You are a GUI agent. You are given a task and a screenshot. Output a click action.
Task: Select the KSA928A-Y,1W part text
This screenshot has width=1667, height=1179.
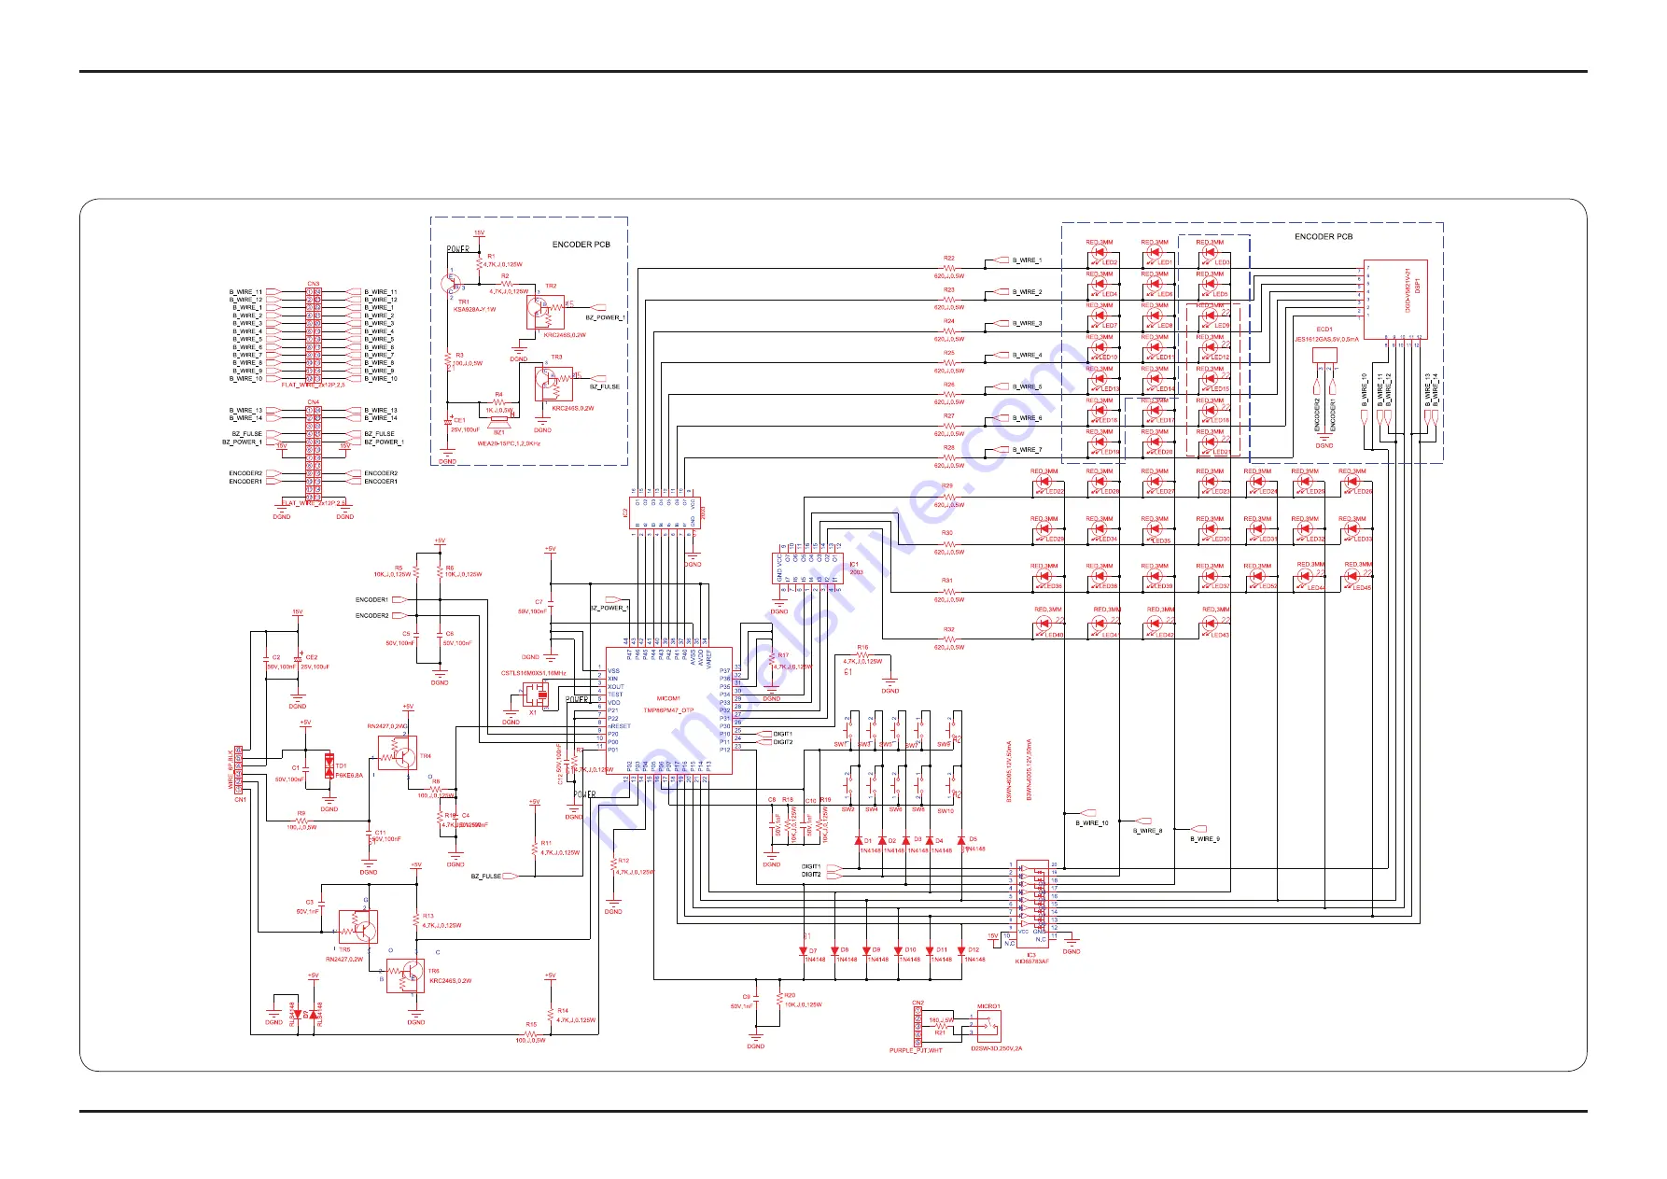pyautogui.click(x=474, y=309)
